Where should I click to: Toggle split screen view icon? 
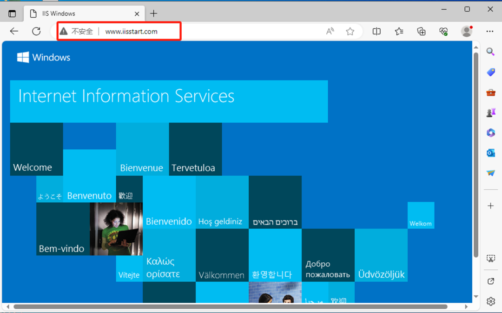point(376,31)
